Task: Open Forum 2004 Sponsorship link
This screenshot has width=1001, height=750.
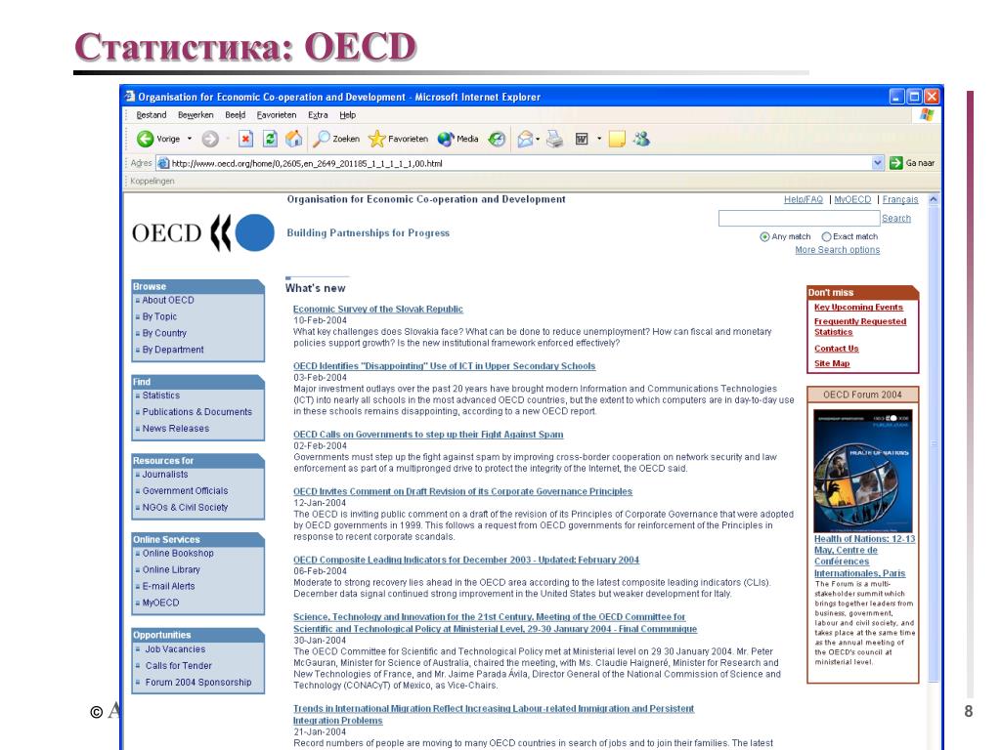Action: click(198, 683)
